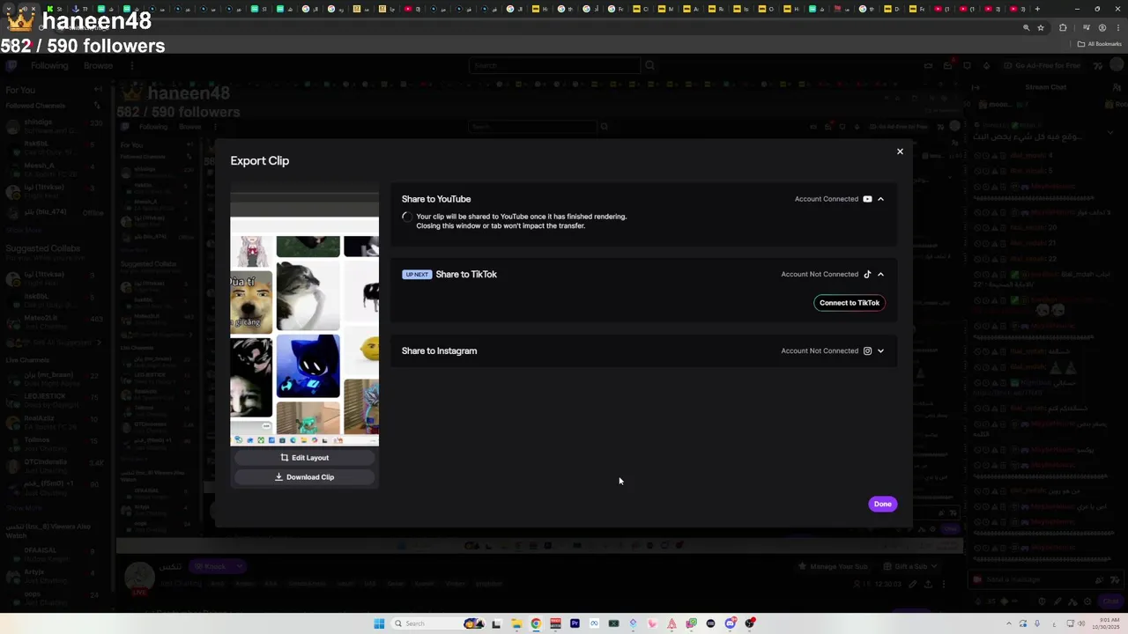Open the taskbar volume control
Viewport: 1128px width, 634px height.
1081,623
